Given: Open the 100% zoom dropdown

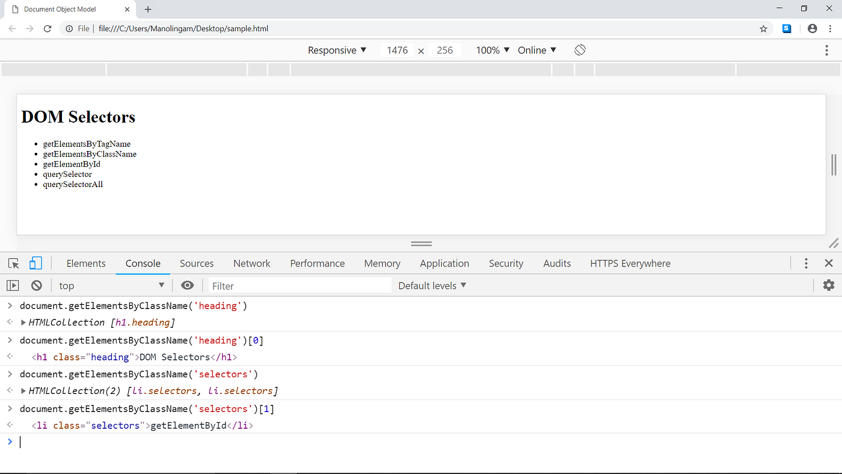Looking at the screenshot, I should coord(493,51).
